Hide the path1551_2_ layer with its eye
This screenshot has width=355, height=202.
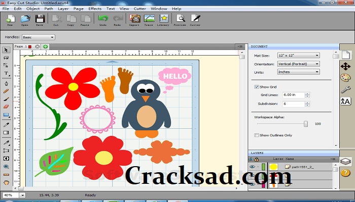pyautogui.click(x=252, y=167)
